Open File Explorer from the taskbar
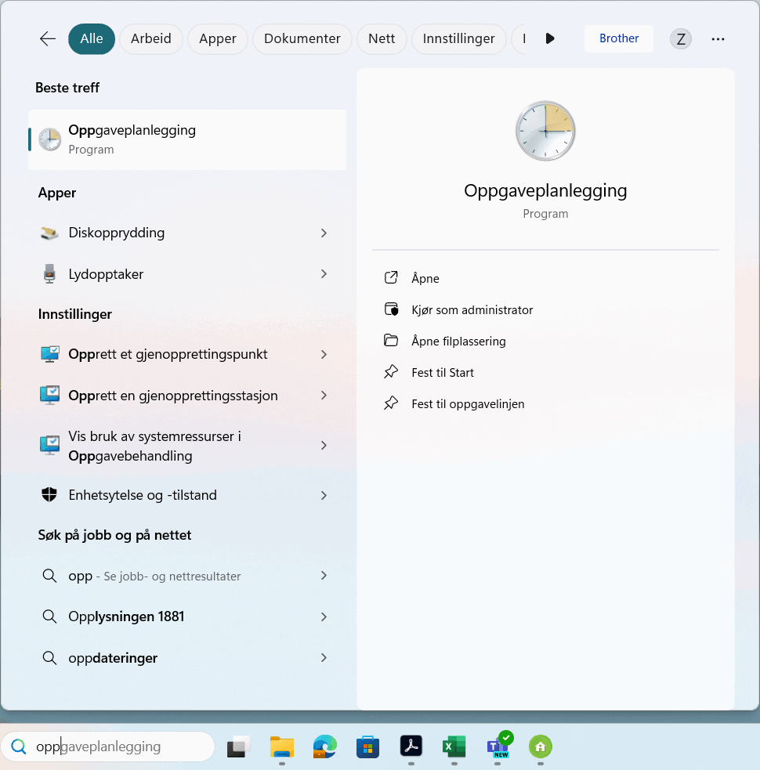 pyautogui.click(x=281, y=747)
